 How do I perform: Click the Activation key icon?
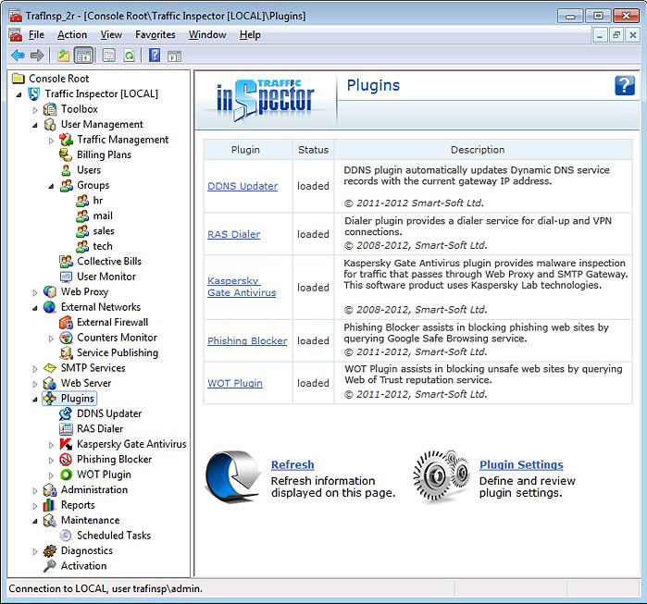(49, 566)
